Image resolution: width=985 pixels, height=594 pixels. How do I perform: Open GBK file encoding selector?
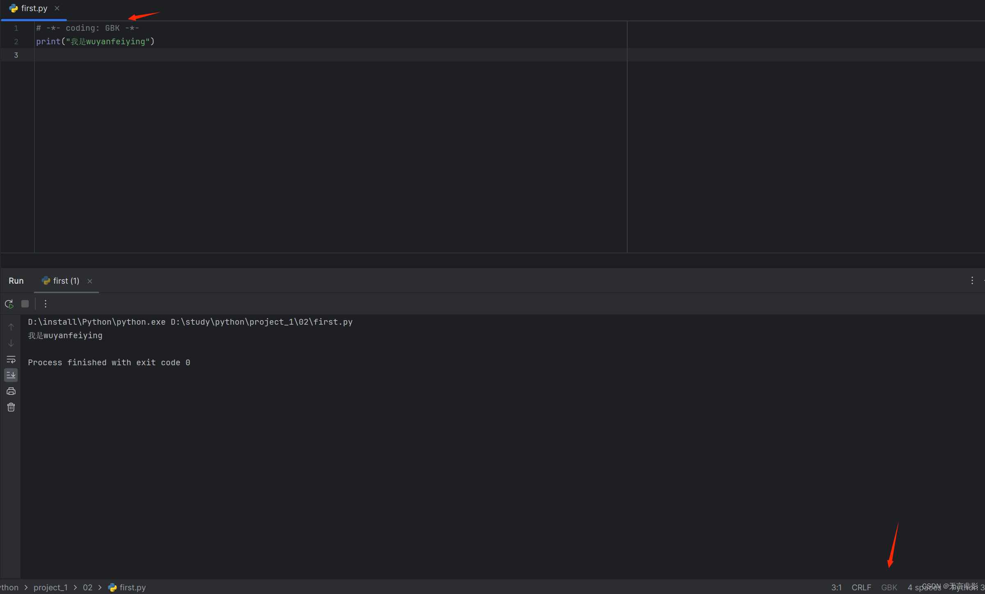pyautogui.click(x=889, y=587)
